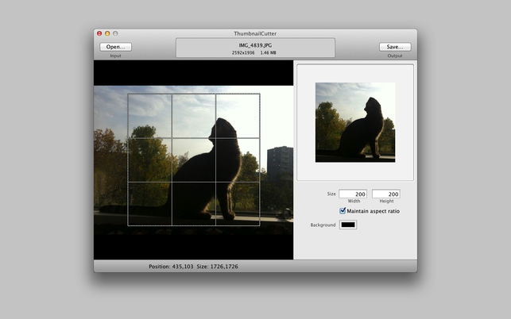Click the Save... button

click(x=395, y=47)
